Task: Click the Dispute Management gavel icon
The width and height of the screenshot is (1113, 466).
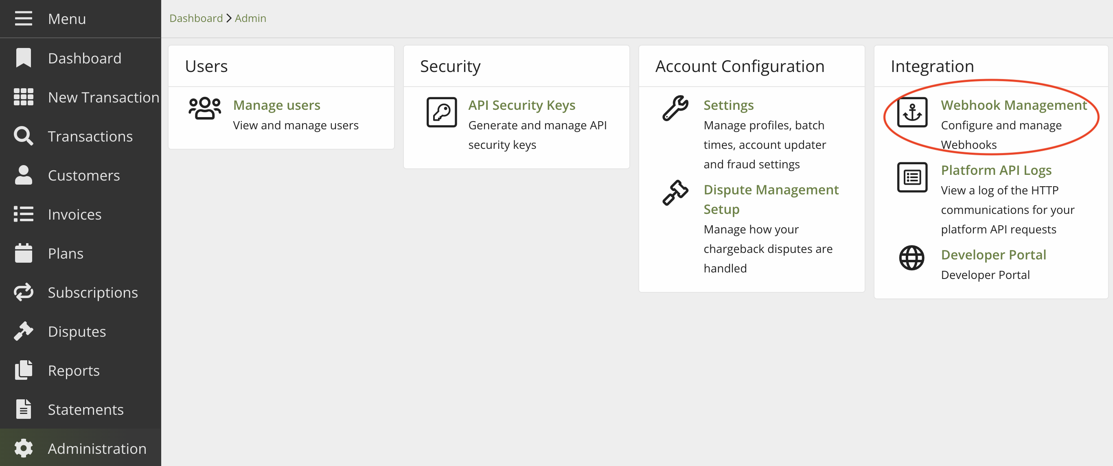Action: pos(675,193)
